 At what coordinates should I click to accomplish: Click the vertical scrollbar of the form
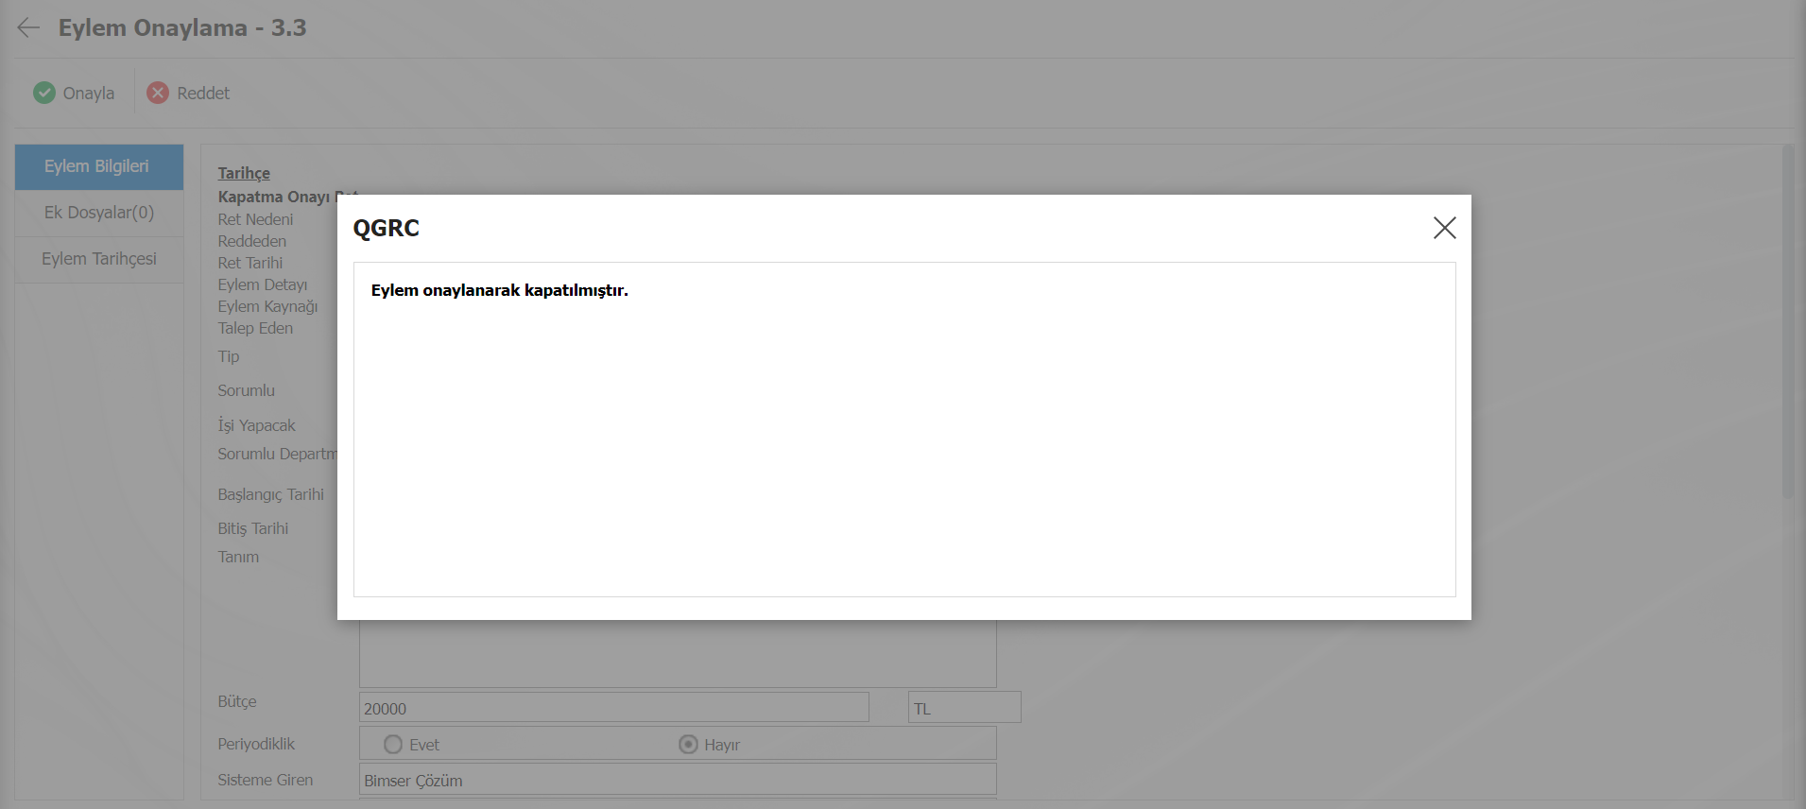pos(1787,321)
